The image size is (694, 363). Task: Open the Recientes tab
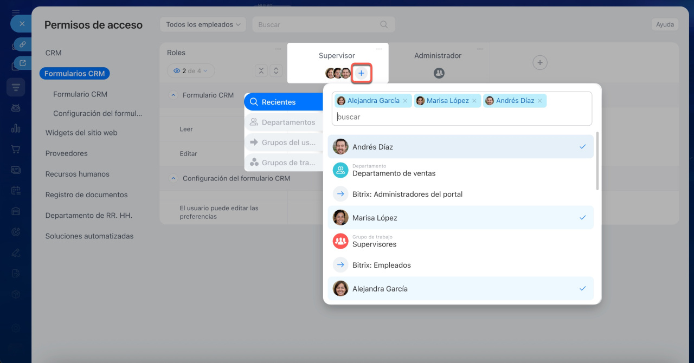(284, 102)
